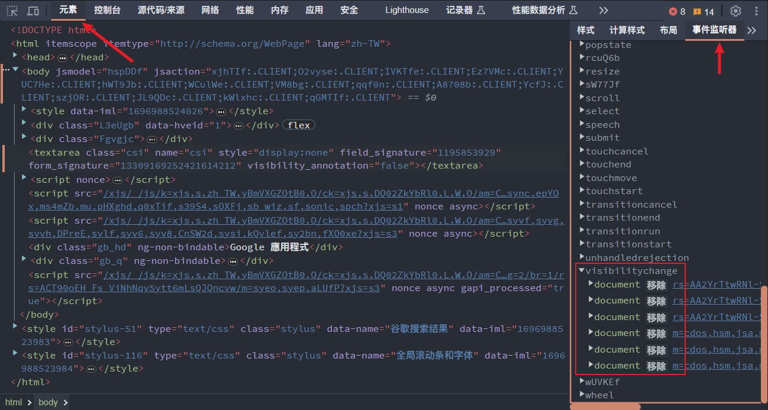This screenshot has height=410, width=768.
Task: Open the first rs=AA2YrTtwRNl source link
Action: (x=716, y=285)
